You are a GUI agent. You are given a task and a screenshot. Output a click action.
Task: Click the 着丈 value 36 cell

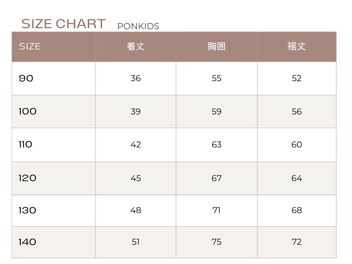[x=136, y=78]
